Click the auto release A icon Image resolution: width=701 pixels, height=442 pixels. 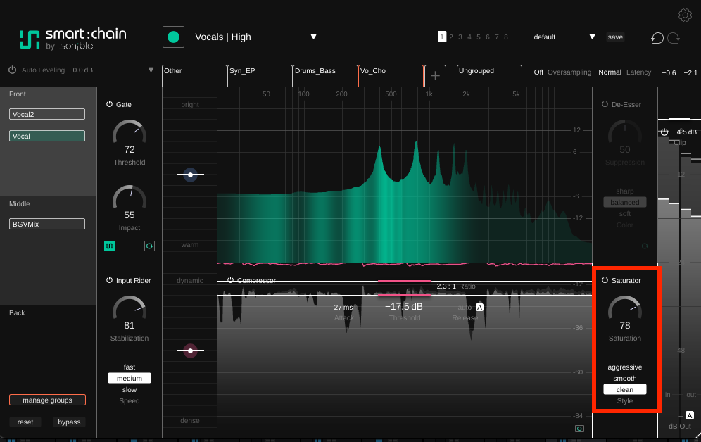480,307
